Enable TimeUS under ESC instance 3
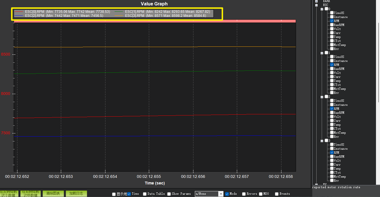The width and height of the screenshot is (380, 197). 332,145
